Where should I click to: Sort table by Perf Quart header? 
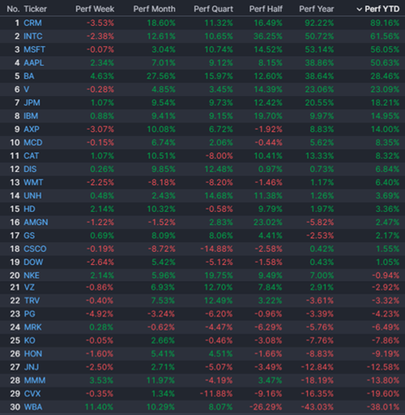tap(213, 9)
